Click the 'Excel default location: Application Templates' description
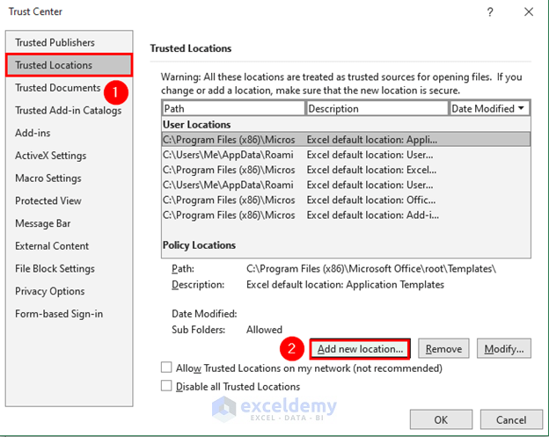This screenshot has height=437, width=549. click(345, 285)
